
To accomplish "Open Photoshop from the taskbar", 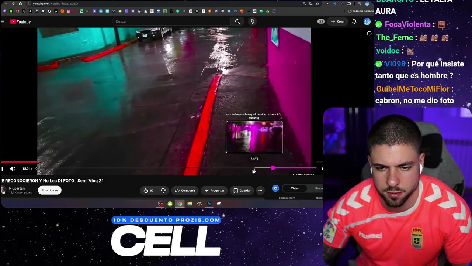I will tap(209, 204).
